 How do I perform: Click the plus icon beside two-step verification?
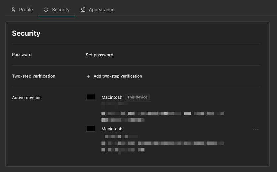tap(88, 76)
